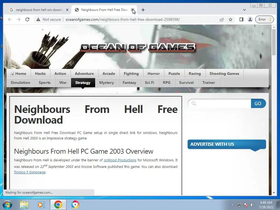Open the Hacks category

[x=40, y=74]
